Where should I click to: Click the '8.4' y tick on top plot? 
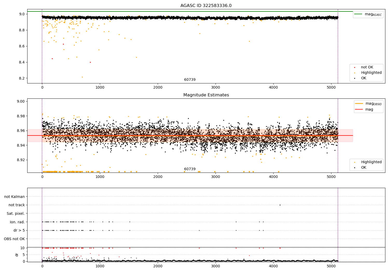(22, 62)
